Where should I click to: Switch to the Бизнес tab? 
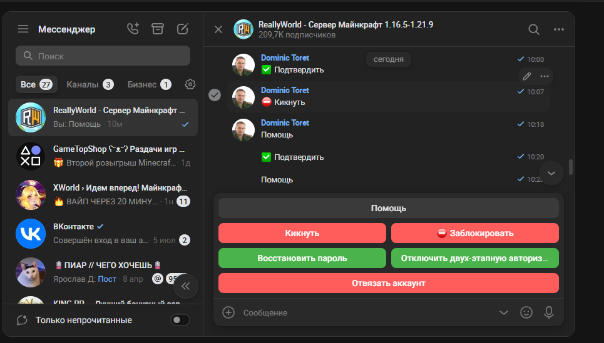click(150, 84)
